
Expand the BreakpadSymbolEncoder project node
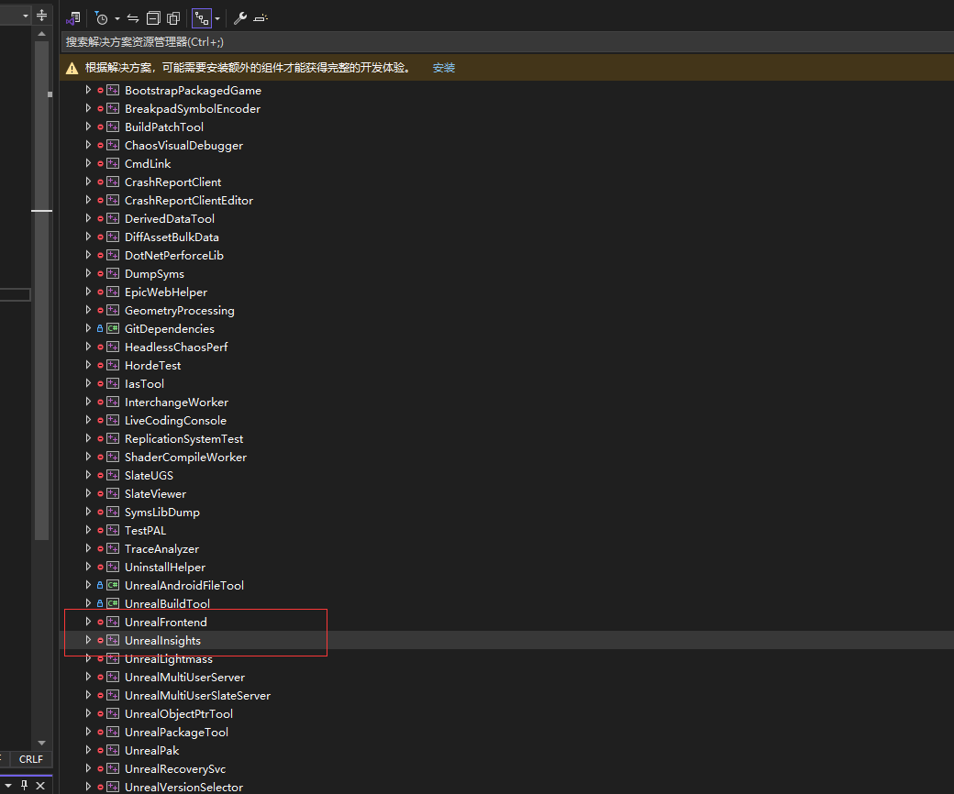88,108
